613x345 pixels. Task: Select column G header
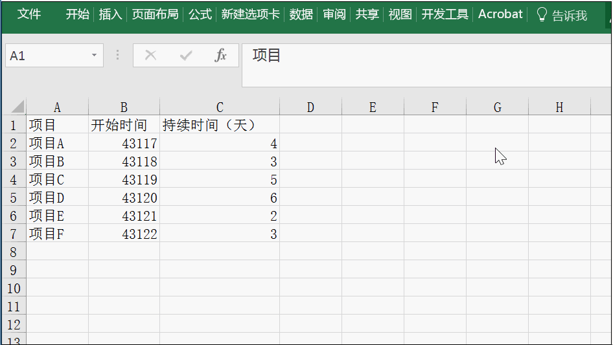pyautogui.click(x=497, y=107)
